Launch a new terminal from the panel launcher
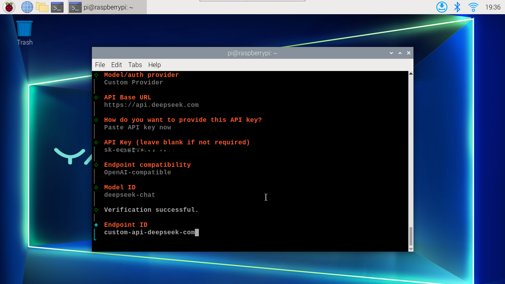 [x=57, y=7]
